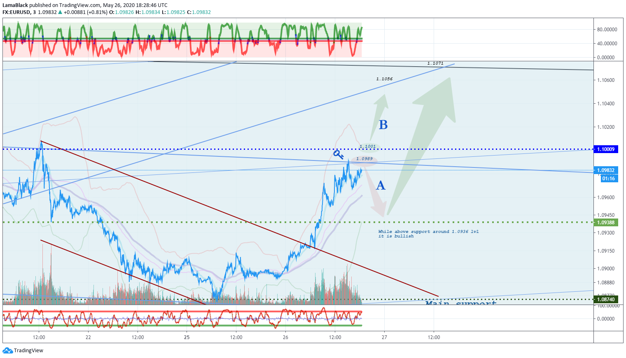Image resolution: width=626 pixels, height=358 pixels.
Task: Click the L:1.09825 low value
Action: (x=173, y=12)
